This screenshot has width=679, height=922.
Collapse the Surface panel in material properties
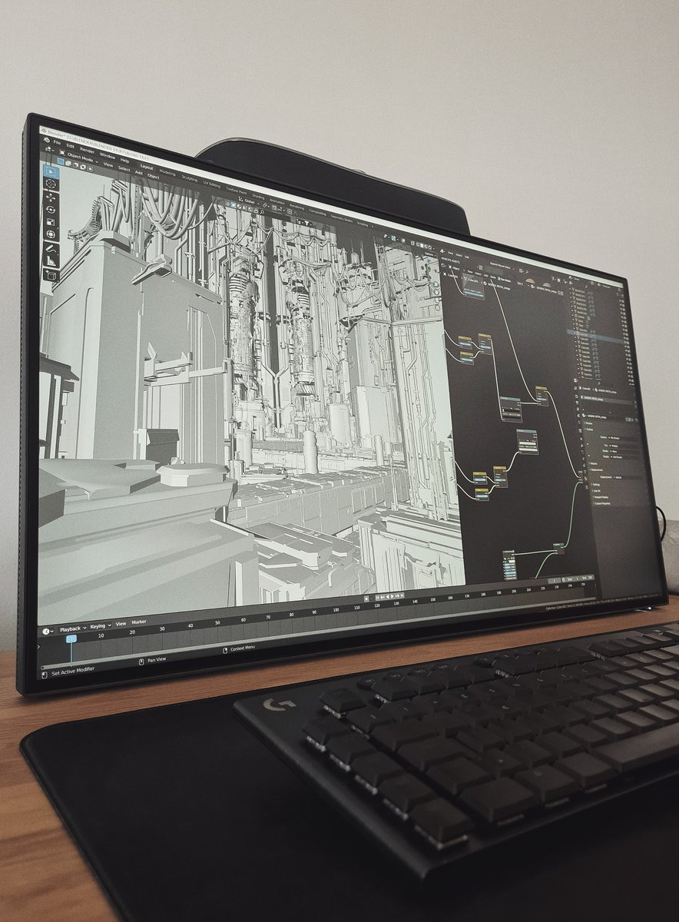(589, 429)
